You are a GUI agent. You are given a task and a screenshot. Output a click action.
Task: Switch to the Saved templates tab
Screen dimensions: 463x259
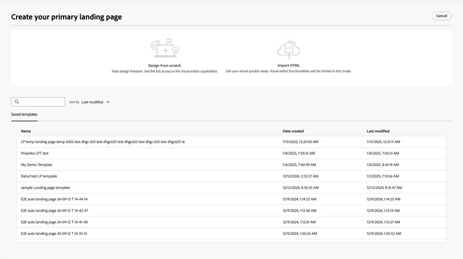(24, 115)
